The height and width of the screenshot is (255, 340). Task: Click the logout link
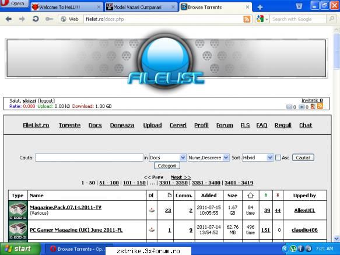pos(47,101)
